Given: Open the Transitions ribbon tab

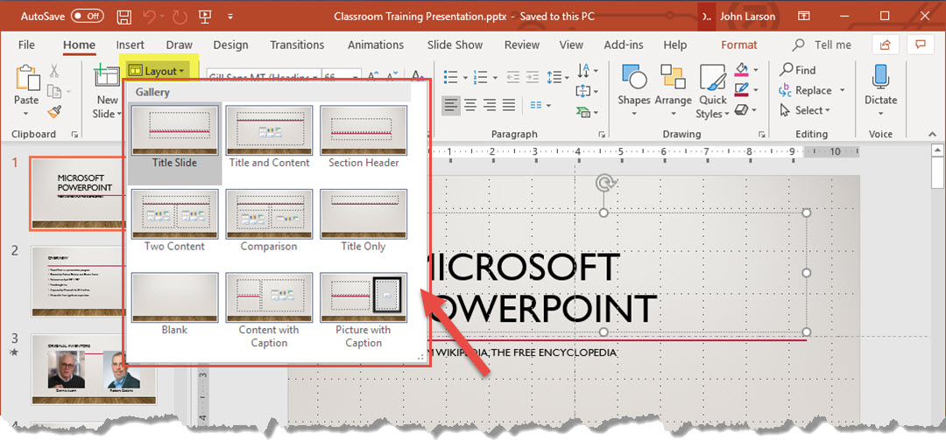Looking at the screenshot, I should coord(297,45).
